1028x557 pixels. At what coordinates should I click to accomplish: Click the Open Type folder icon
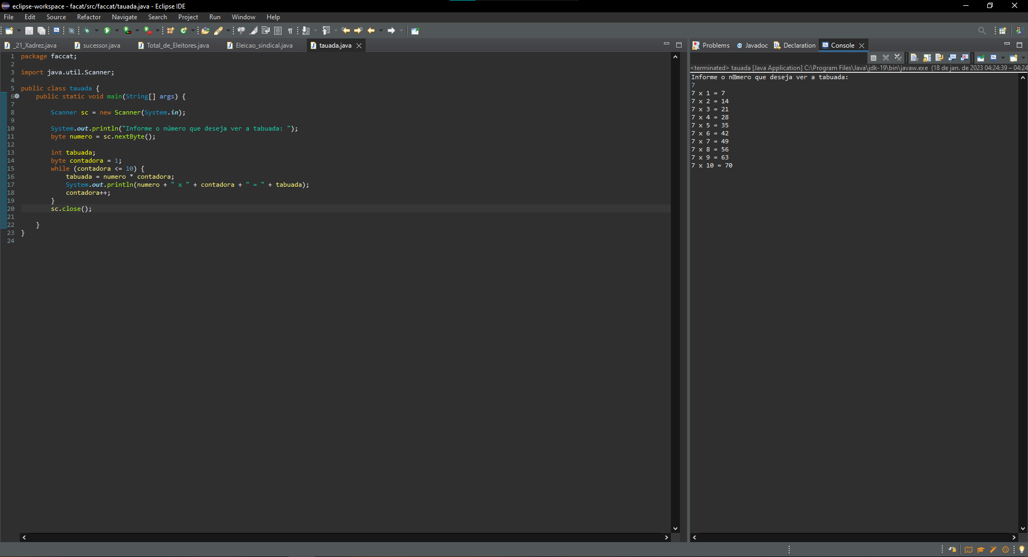(205, 30)
